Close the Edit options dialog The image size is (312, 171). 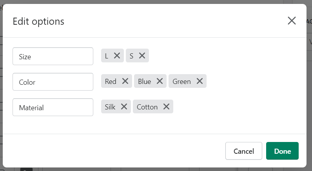pos(292,21)
